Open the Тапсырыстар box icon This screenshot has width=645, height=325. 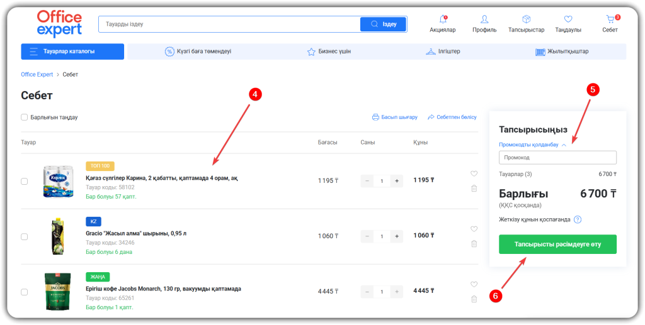coord(526,19)
